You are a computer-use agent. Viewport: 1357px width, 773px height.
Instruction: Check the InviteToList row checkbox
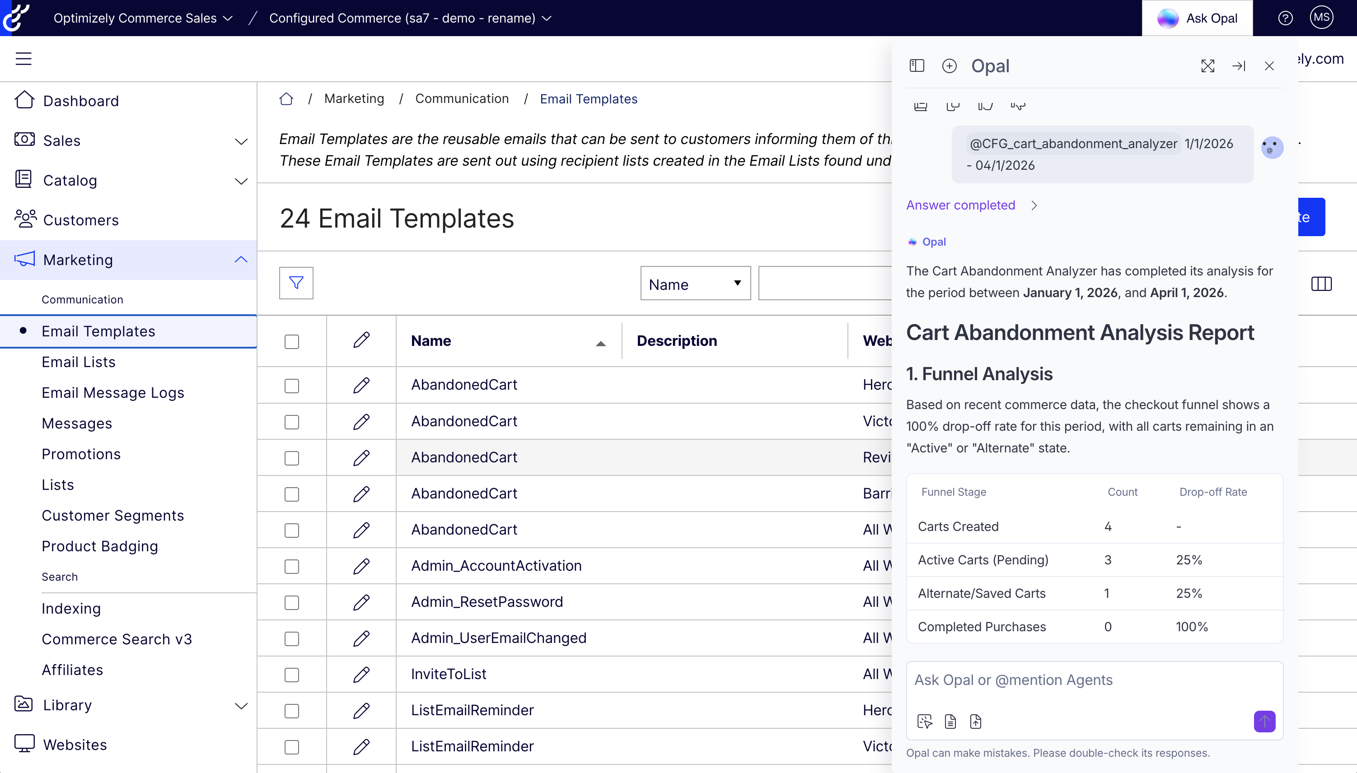pyautogui.click(x=291, y=674)
